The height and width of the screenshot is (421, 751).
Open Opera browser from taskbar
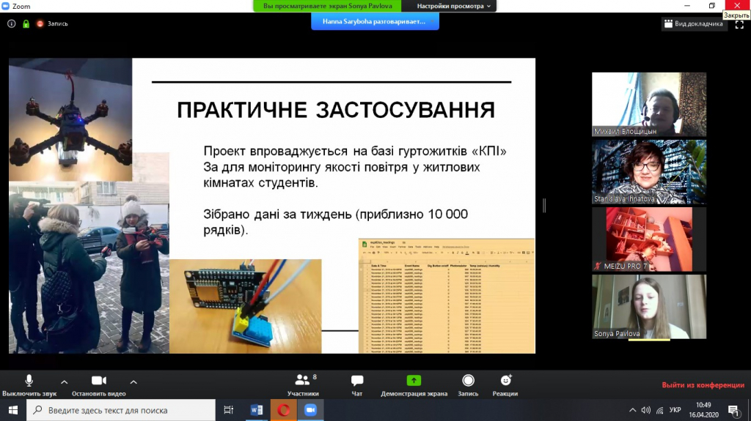[x=284, y=410]
